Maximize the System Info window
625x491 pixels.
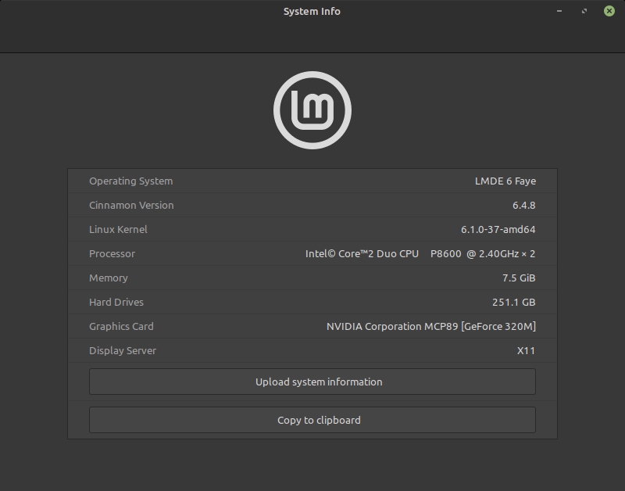coord(584,11)
